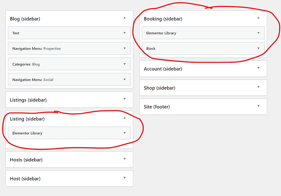Open the Block widget under Booking sidebar

tap(203, 48)
